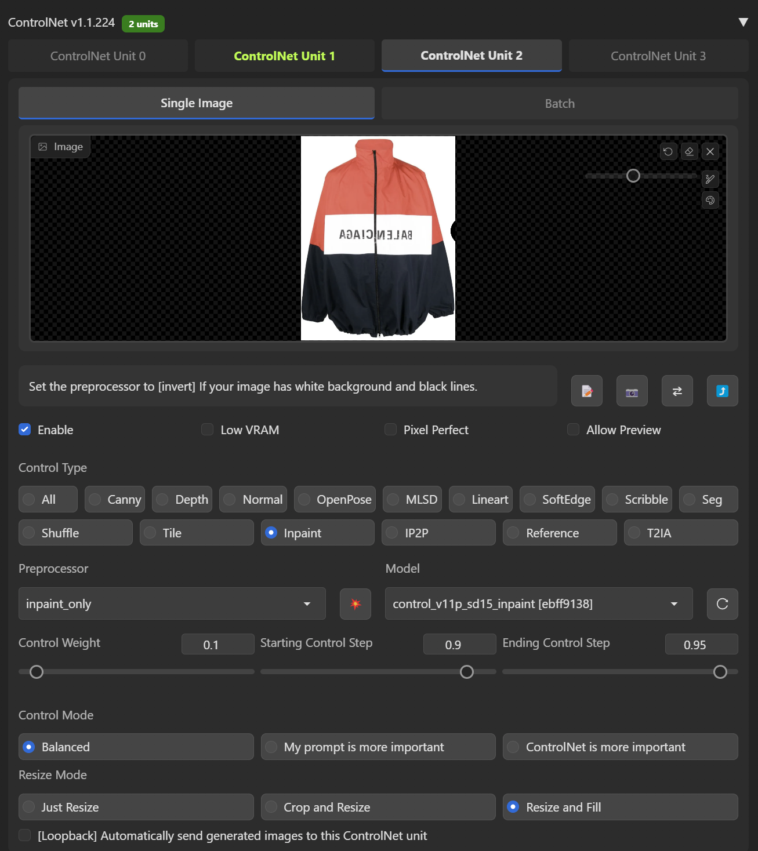Screen dimensions: 758x851
Task: Choose My prompt is more important mode
Action: coord(378,747)
